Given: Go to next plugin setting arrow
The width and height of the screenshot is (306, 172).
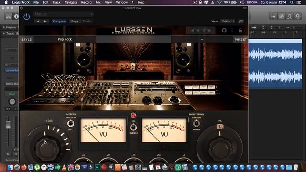Looking at the screenshot, I should pyautogui.click(x=45, y=21).
